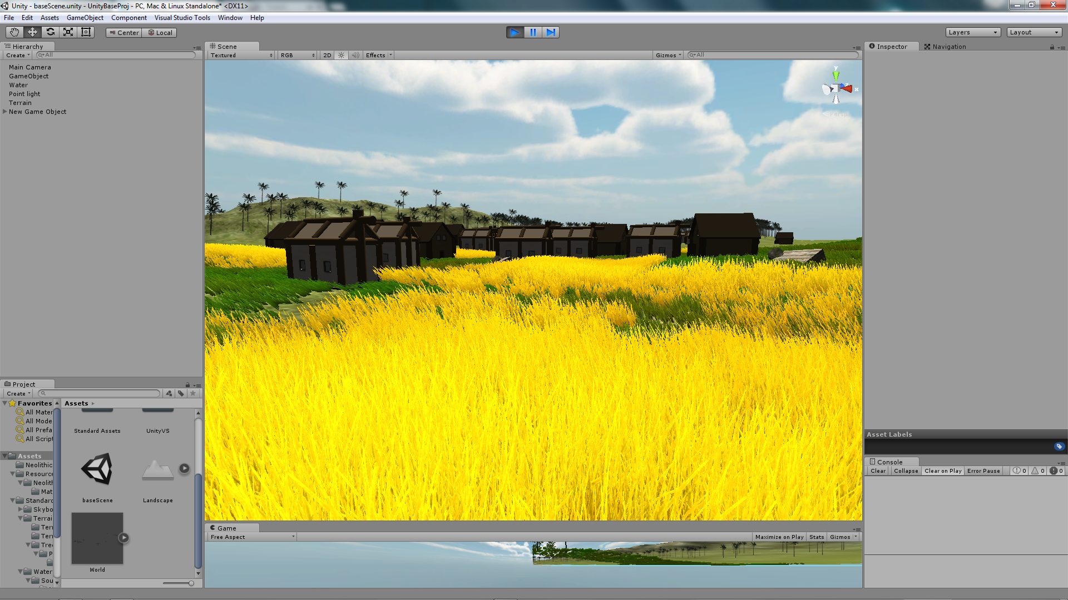Image resolution: width=1068 pixels, height=600 pixels.
Task: Click the Console Clear button
Action: (x=878, y=471)
